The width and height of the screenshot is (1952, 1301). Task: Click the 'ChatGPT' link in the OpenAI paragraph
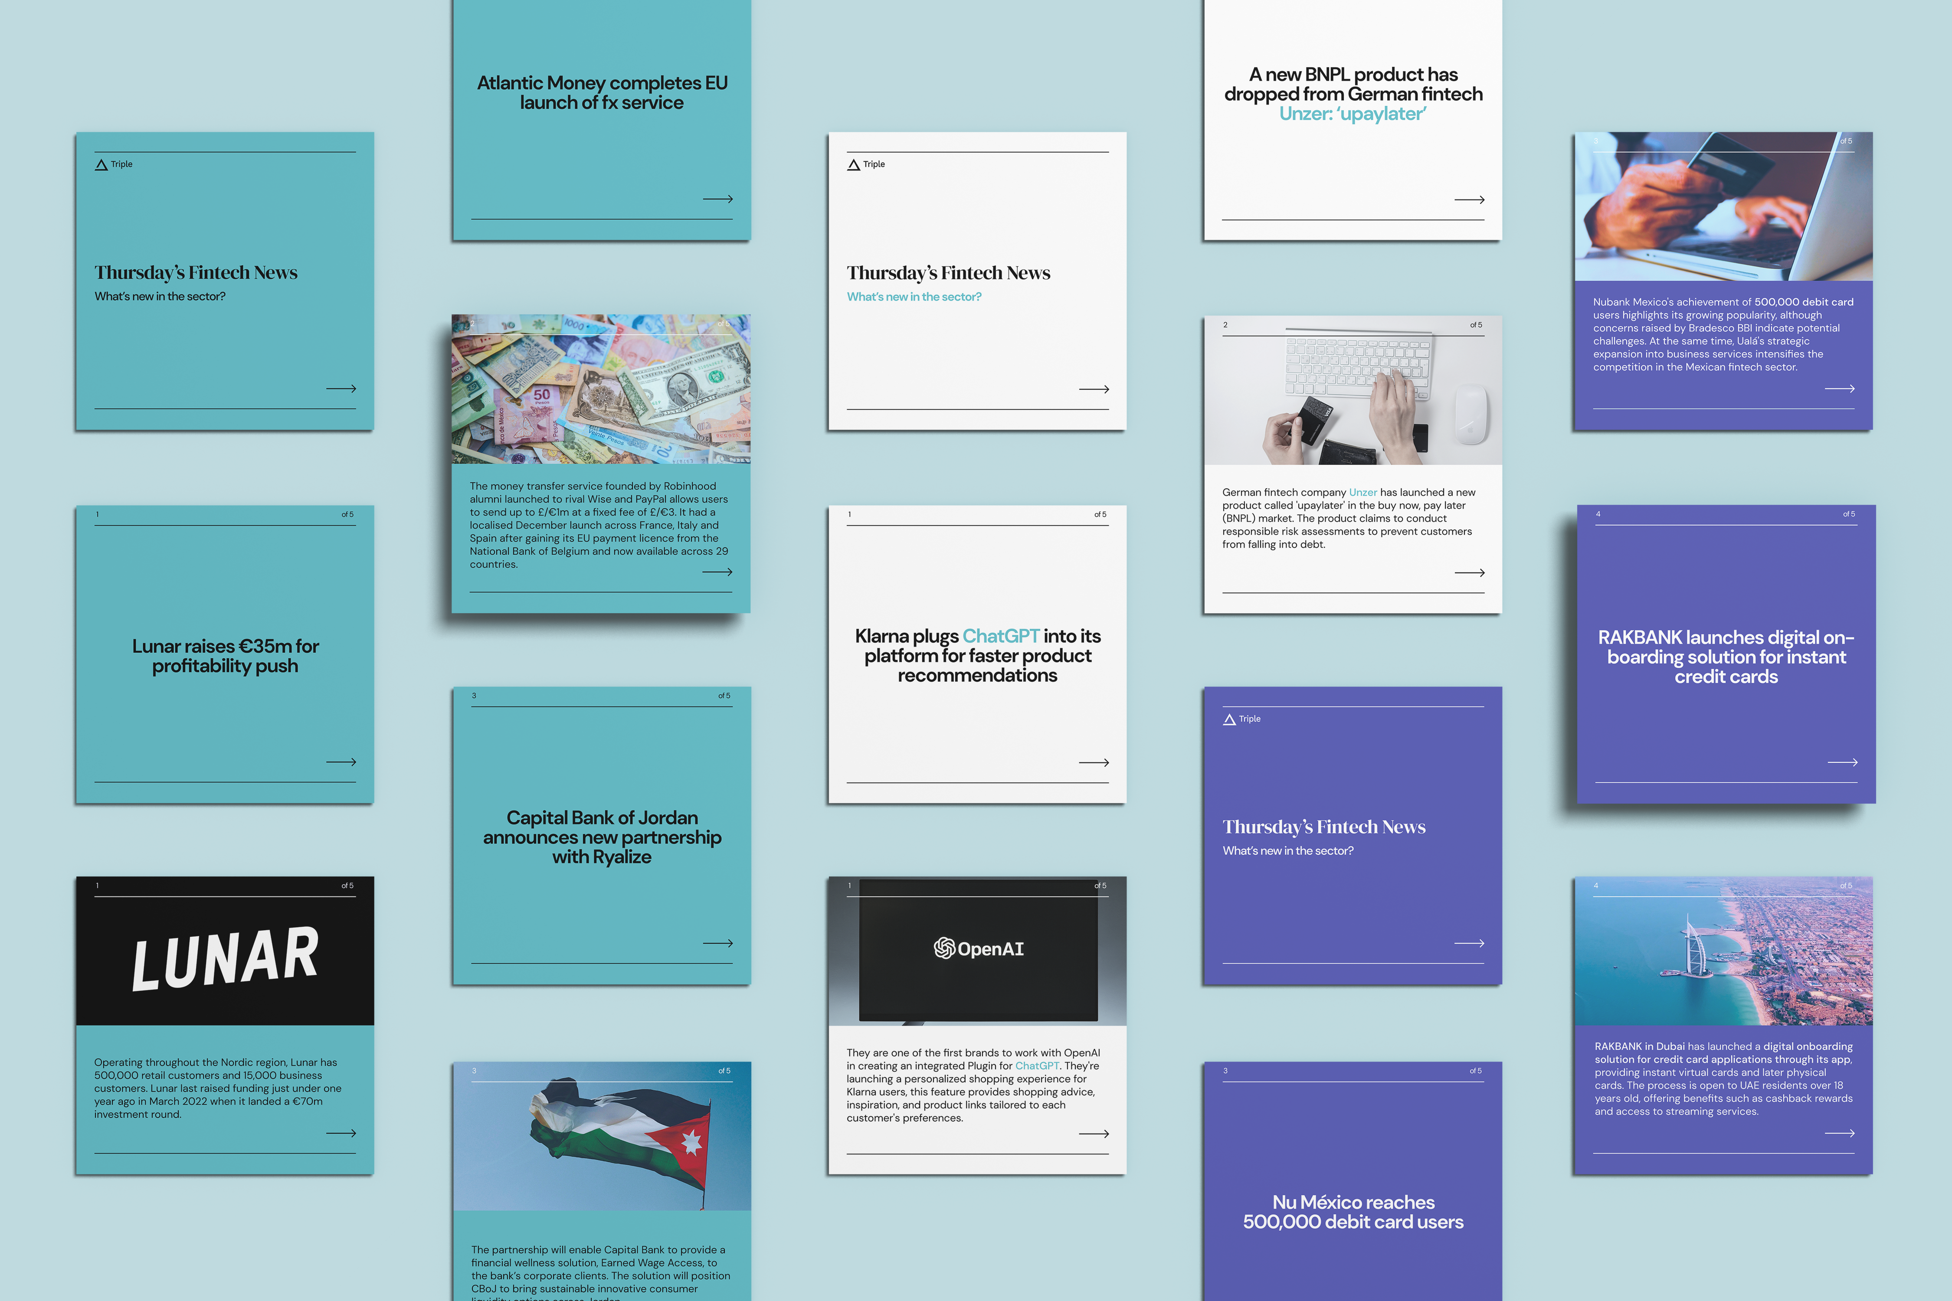tap(1038, 1066)
